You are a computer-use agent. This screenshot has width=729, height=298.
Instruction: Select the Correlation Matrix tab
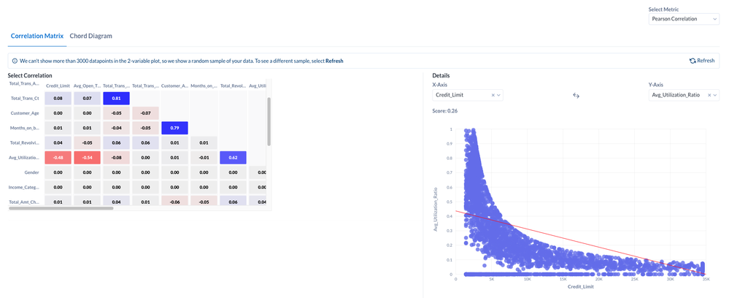click(x=36, y=36)
